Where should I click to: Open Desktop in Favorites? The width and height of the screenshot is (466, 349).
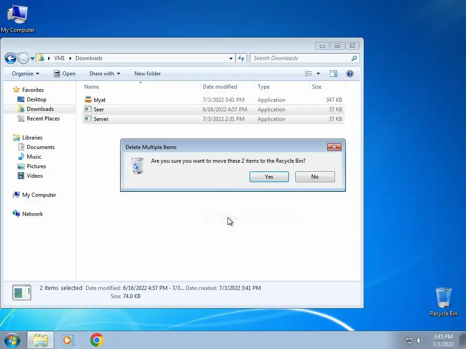click(36, 100)
